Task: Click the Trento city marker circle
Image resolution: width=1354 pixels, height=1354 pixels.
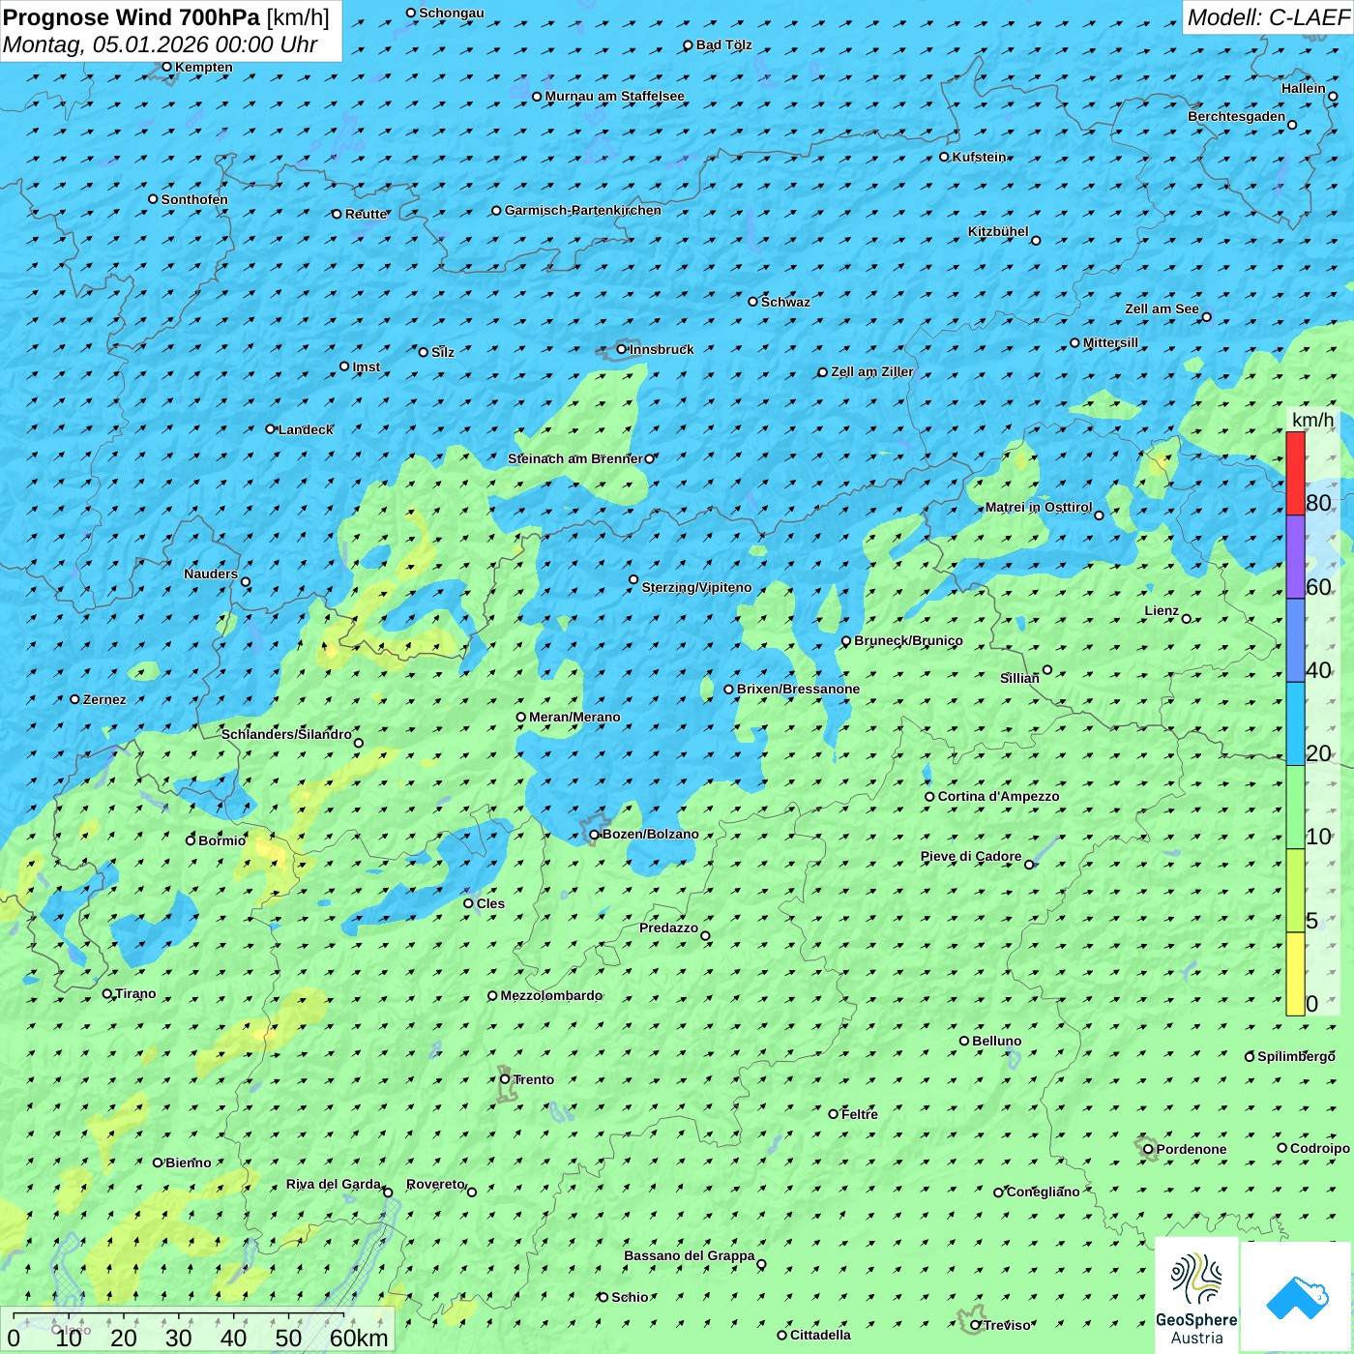Action: tap(505, 1079)
